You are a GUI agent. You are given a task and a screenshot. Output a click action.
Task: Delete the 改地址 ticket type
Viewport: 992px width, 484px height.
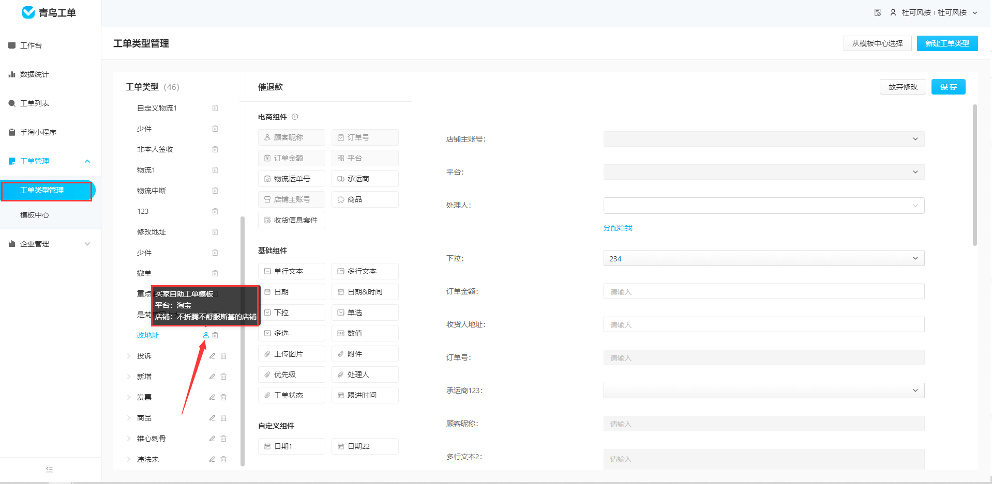(215, 335)
